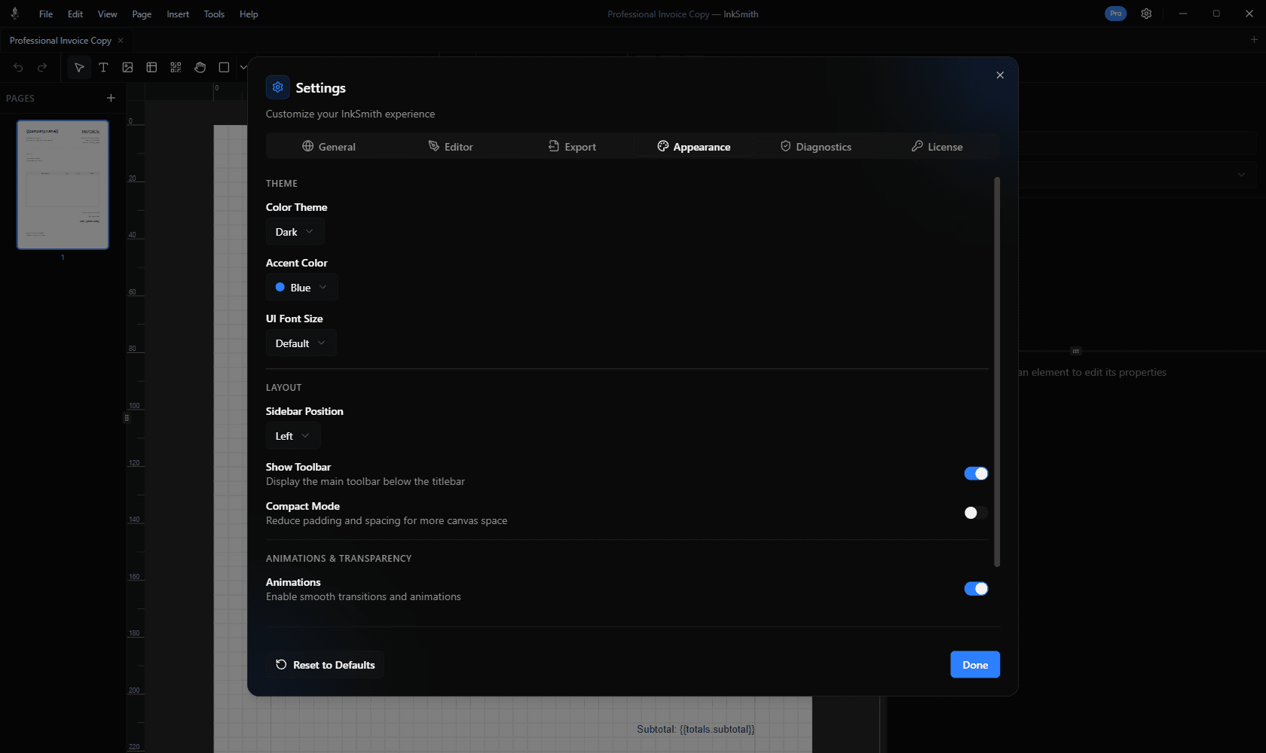1266x753 pixels.
Task: Select the Table tool
Action: [x=151, y=68]
